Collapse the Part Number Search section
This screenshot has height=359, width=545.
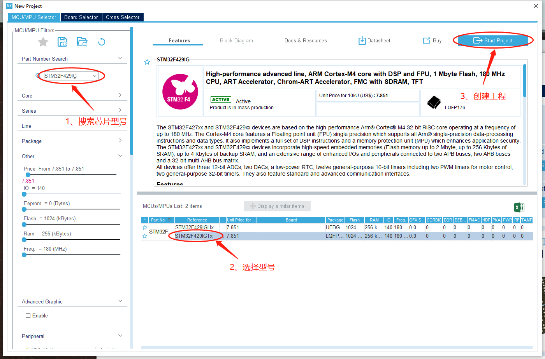[x=120, y=58]
